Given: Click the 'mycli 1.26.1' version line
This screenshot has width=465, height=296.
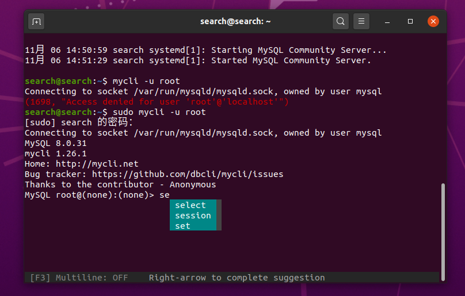Looking at the screenshot, I should (56, 153).
